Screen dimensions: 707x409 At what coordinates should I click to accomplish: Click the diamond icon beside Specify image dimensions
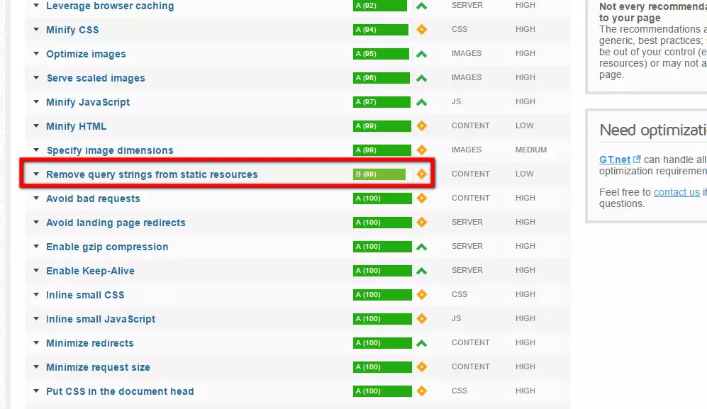[x=423, y=150]
